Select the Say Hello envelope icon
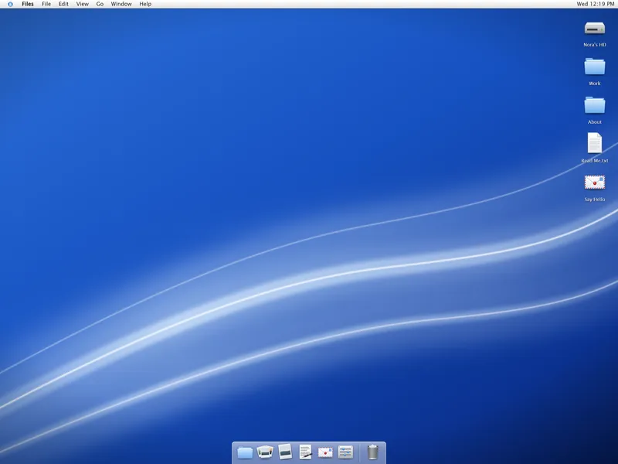Screen dimensions: 618x464 click(594, 183)
